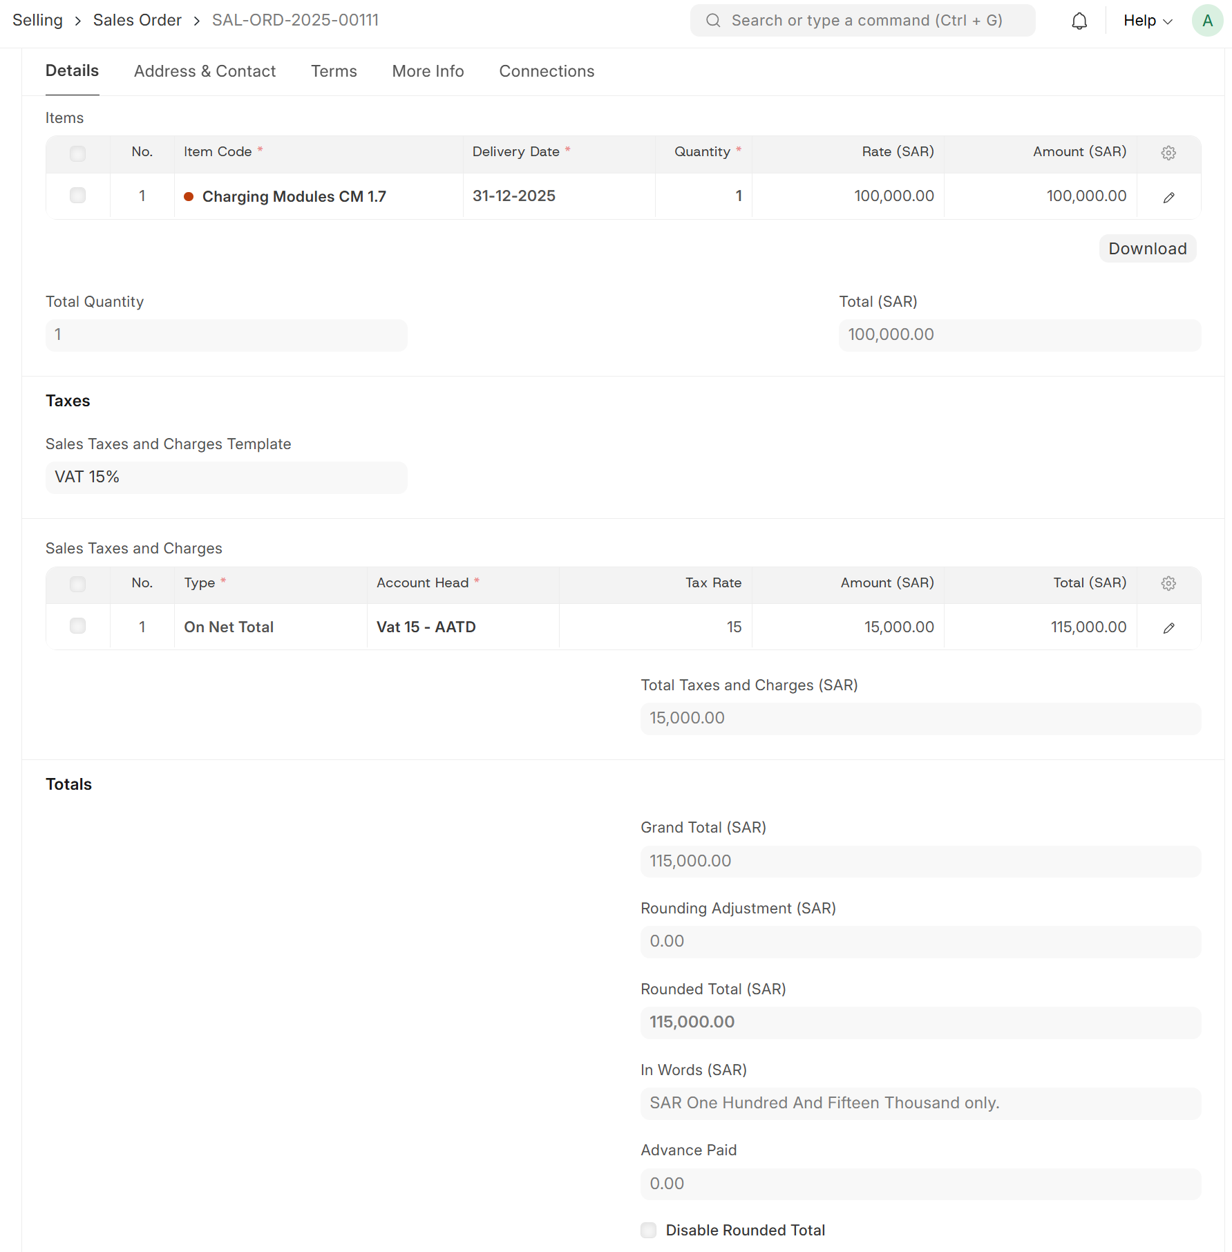Open the Connections tab
Screen dimensions: 1232x1252
(547, 71)
